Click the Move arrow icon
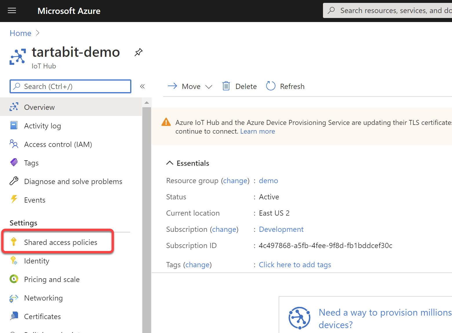 pyautogui.click(x=173, y=86)
